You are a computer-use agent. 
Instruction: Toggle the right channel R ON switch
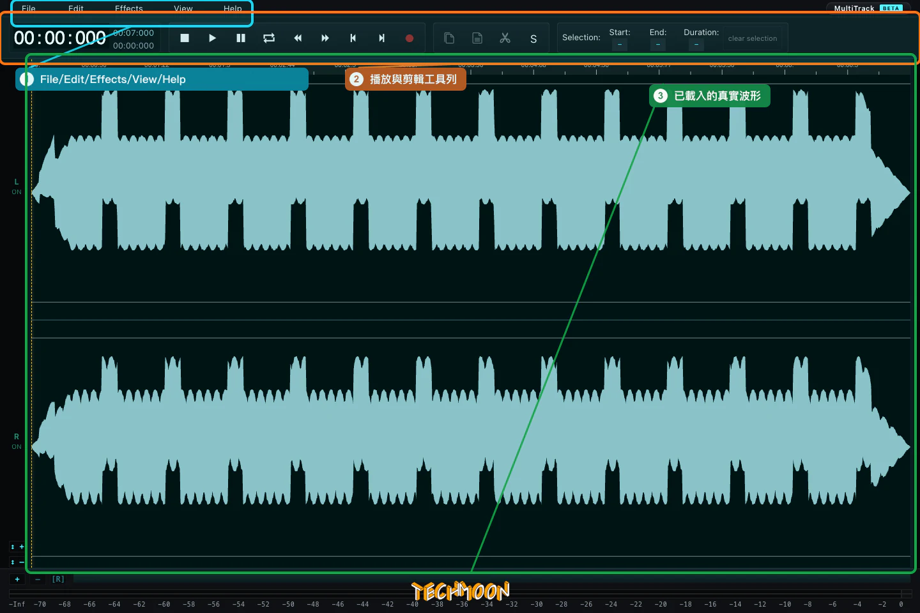click(17, 441)
